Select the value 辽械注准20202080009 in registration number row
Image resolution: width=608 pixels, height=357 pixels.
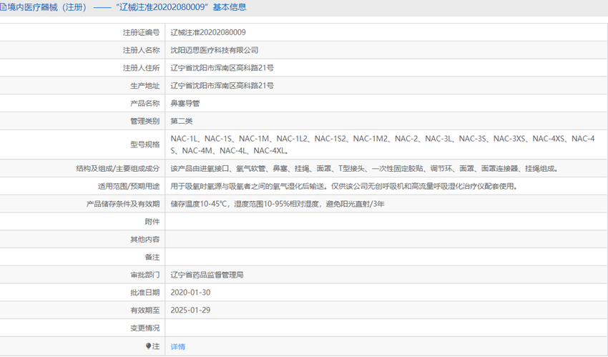click(208, 33)
